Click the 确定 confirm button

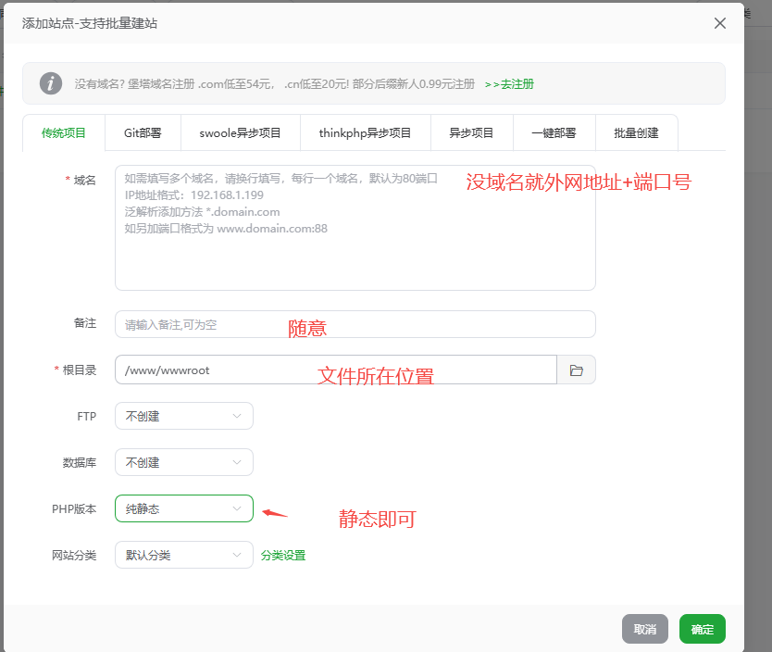[x=702, y=629]
